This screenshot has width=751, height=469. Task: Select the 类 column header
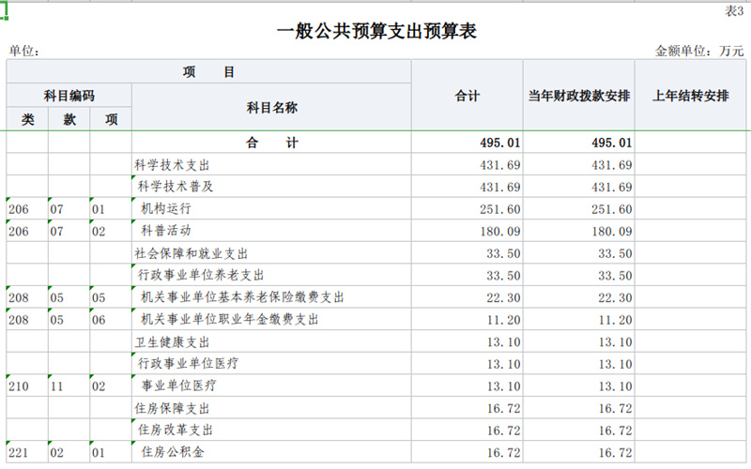27,119
